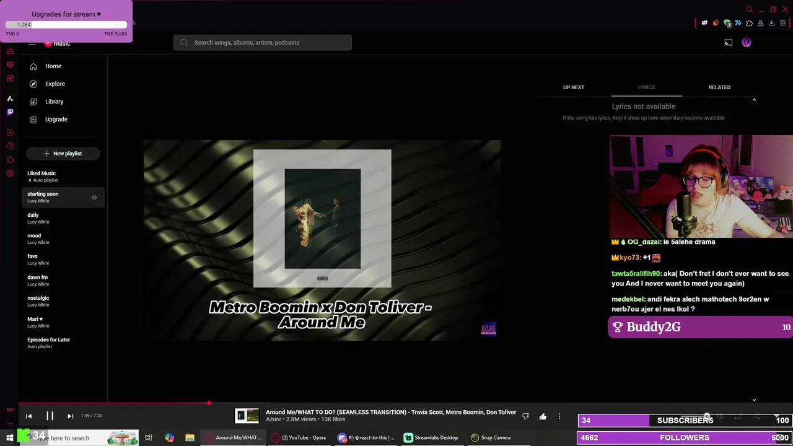Switch to the RELATED tab

719,87
